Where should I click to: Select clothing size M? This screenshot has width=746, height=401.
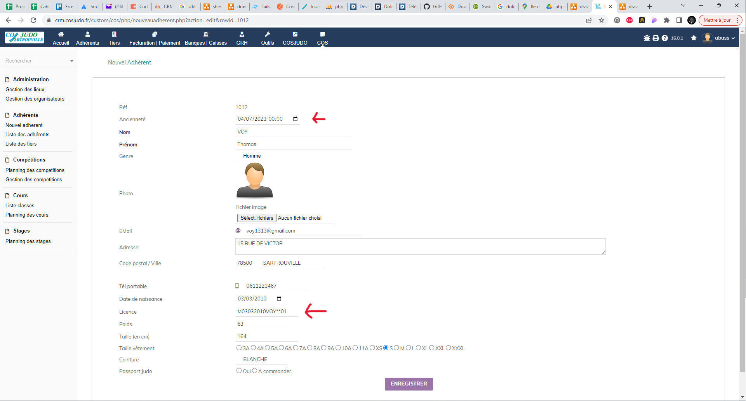(x=396, y=348)
